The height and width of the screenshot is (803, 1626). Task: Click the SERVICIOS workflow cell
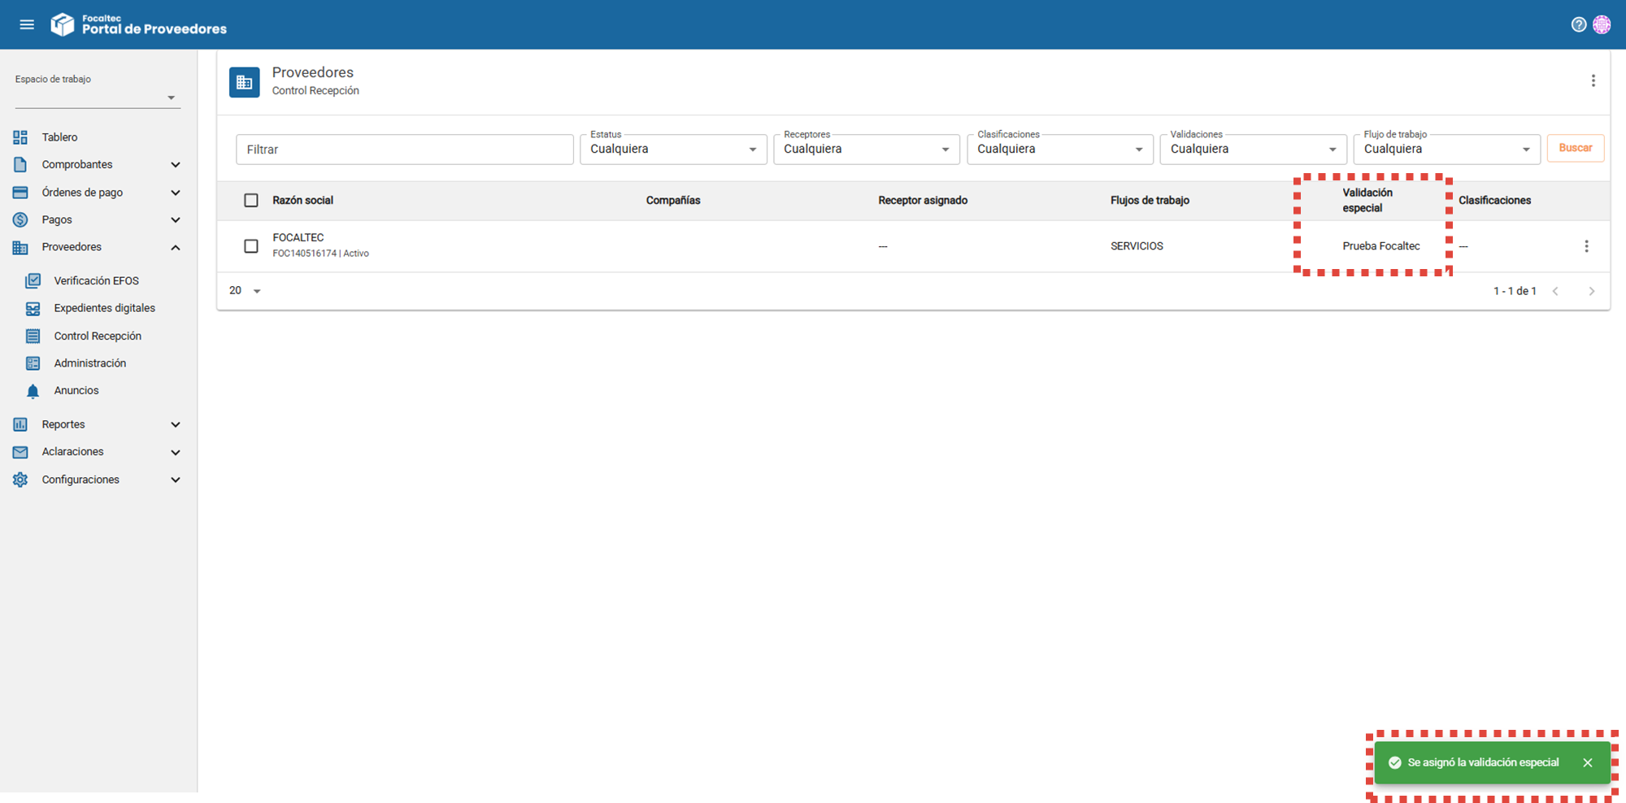[1137, 246]
